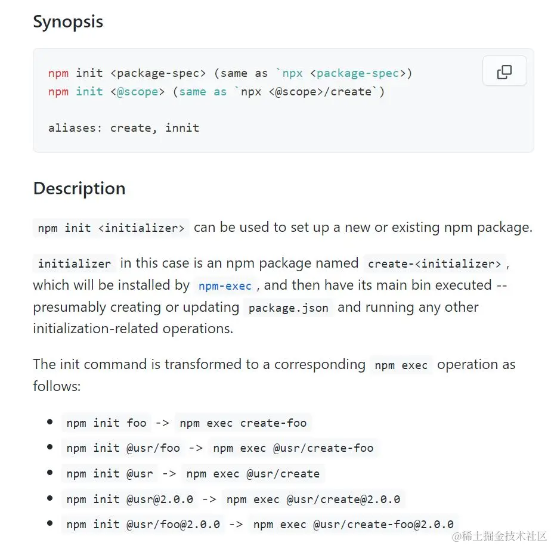551x546 pixels.
Task: Click the "npm exec @usr/create@2.0.0" snippet
Action: click(x=313, y=499)
